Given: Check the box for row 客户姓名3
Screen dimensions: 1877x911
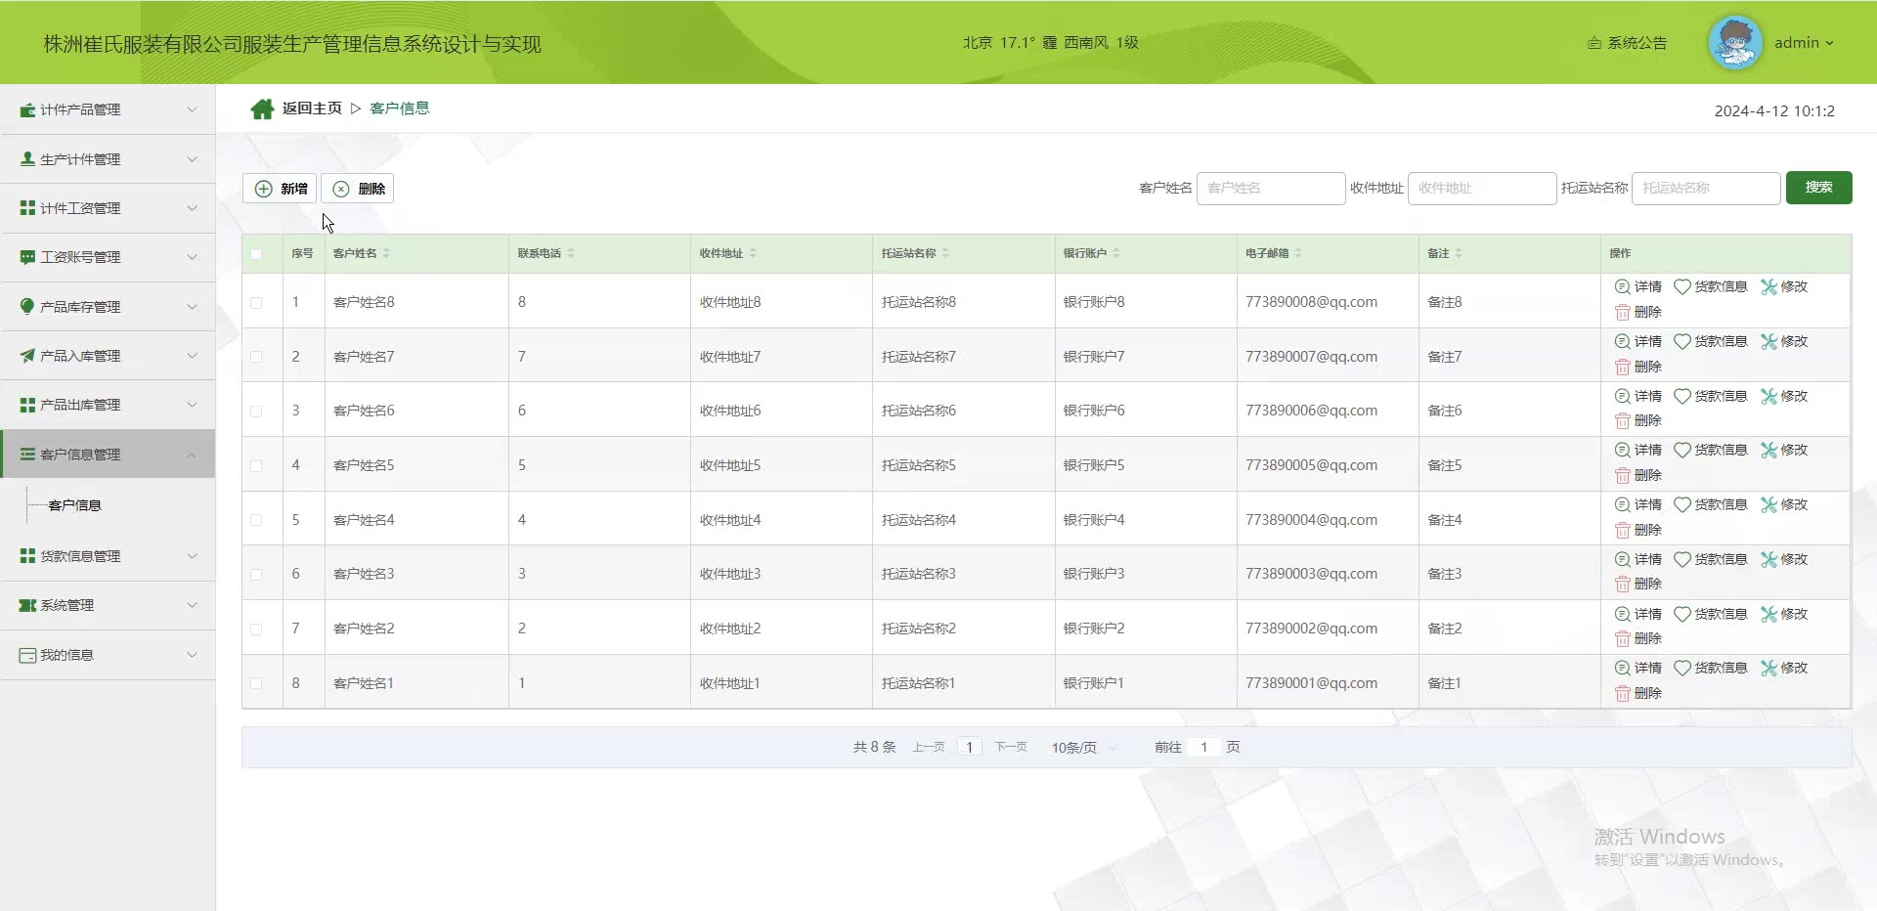Looking at the screenshot, I should [x=256, y=575].
